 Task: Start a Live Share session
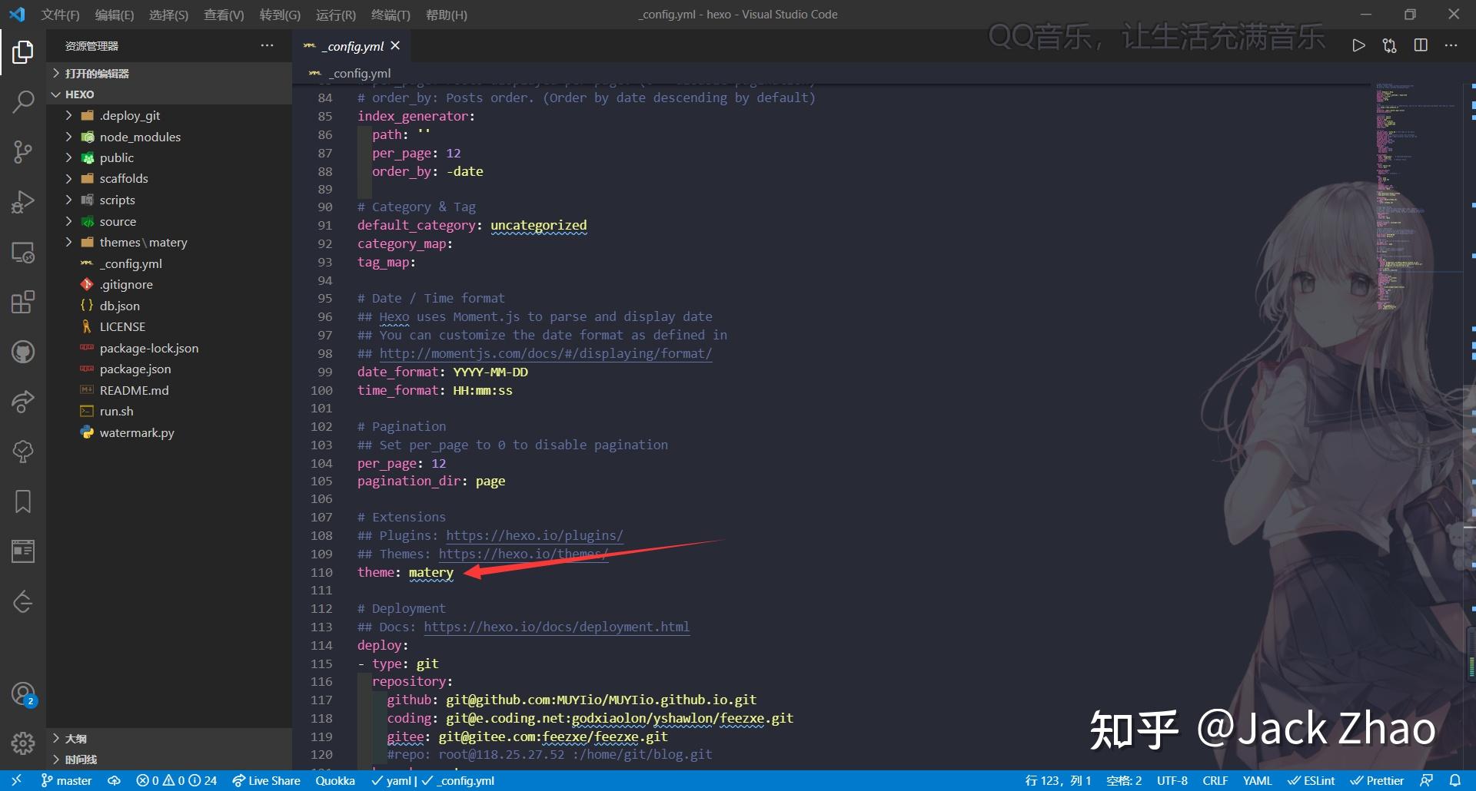click(x=265, y=779)
